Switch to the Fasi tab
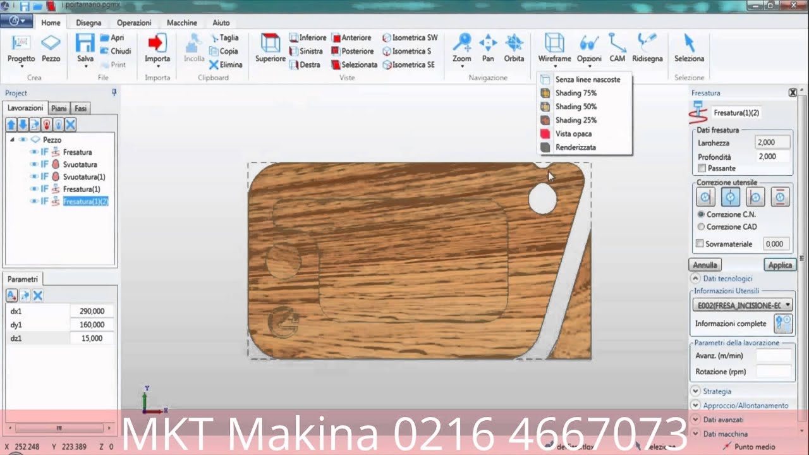 [80, 109]
